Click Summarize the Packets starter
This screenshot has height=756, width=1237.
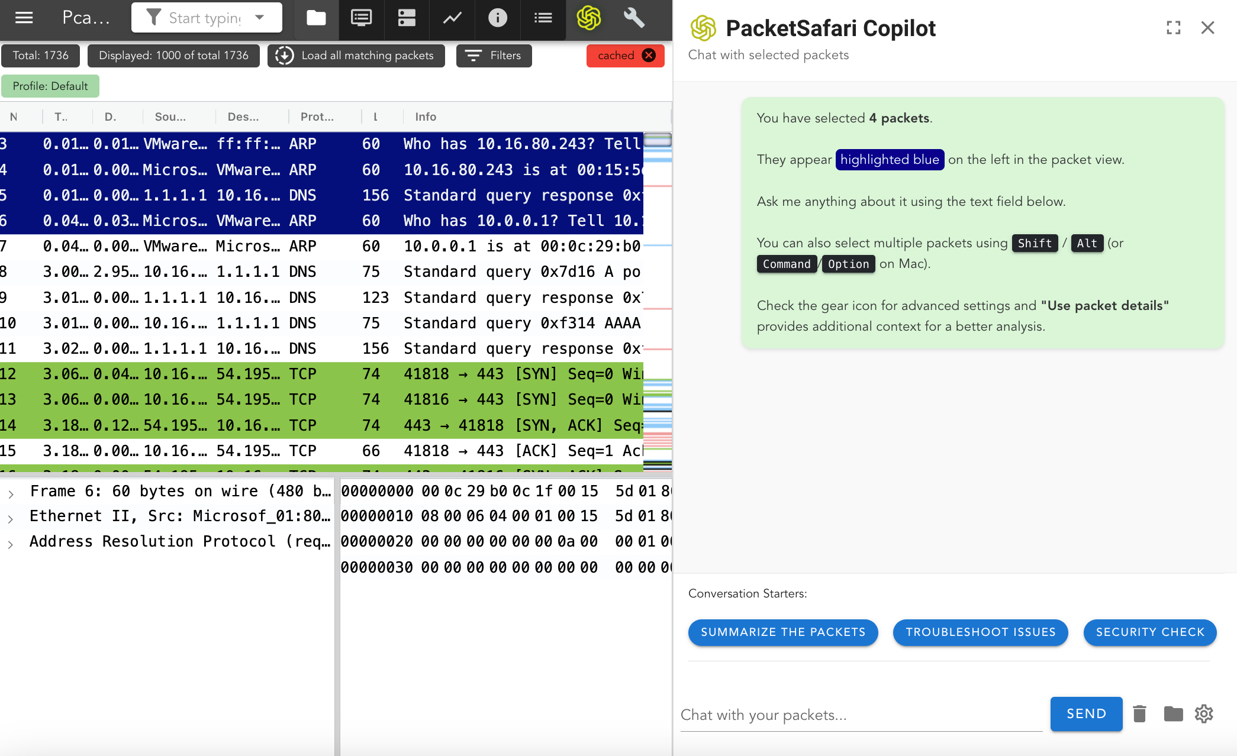783,632
